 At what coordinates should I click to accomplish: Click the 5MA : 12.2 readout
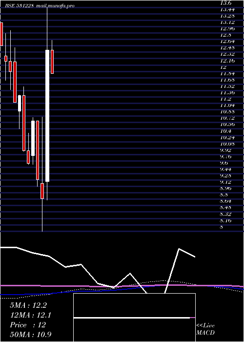[28, 305]
